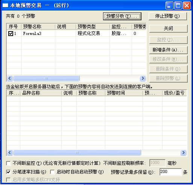The width and height of the screenshot is (193, 185).
Task: Enable 启动时自动启动预警(U) checkbox
Action: (52, 172)
